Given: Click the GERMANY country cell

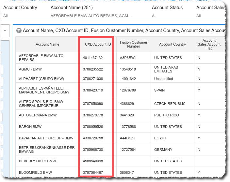Looking at the screenshot, I should (x=163, y=150).
